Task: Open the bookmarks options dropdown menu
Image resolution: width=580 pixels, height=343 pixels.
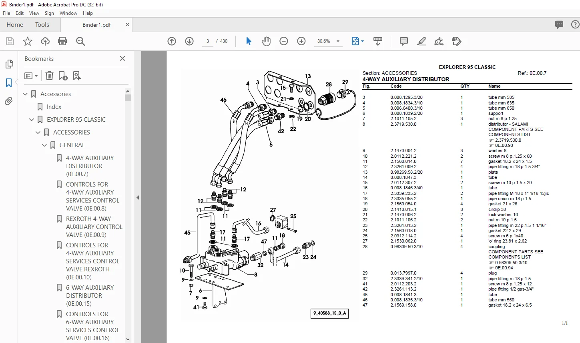Action: click(x=31, y=76)
